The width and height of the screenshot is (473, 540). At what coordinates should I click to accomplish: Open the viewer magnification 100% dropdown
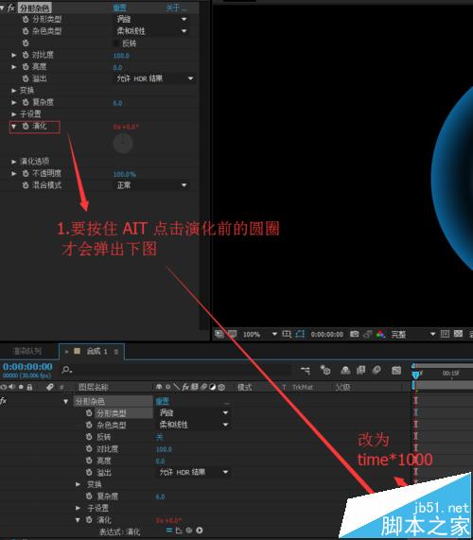[260, 334]
